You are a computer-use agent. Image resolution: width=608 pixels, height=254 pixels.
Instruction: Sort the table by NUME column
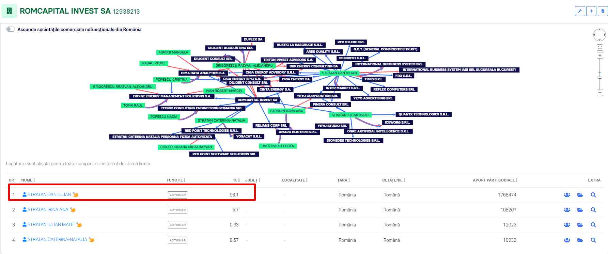point(28,180)
